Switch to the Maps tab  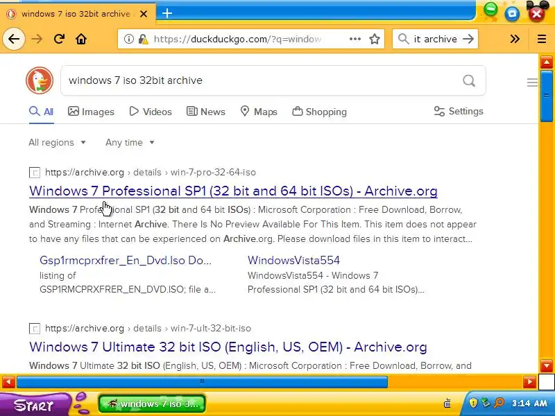point(259,112)
